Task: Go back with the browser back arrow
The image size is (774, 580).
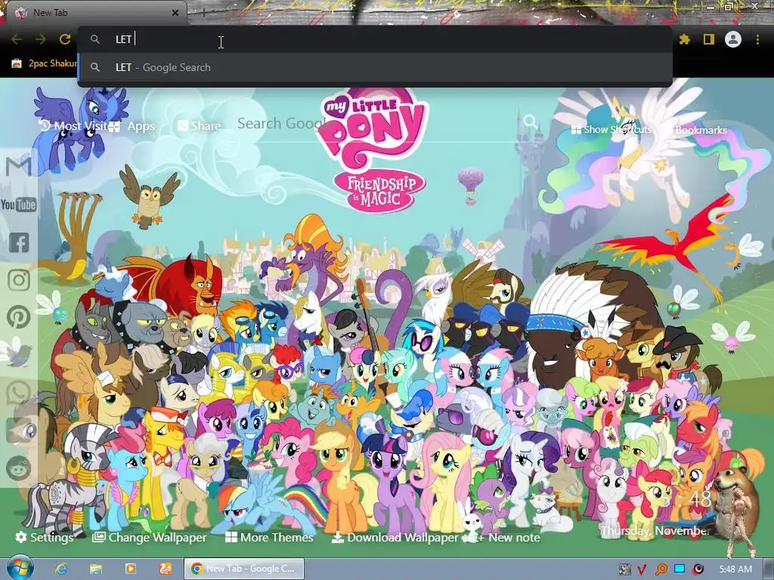Action: click(17, 39)
